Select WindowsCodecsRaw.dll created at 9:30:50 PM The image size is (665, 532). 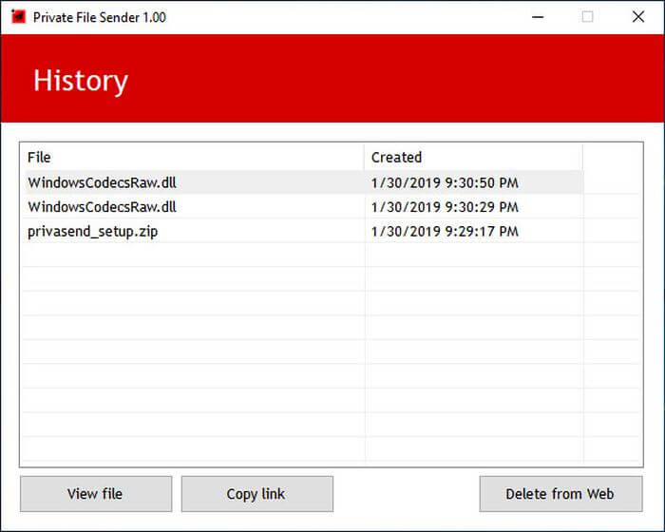[304, 182]
